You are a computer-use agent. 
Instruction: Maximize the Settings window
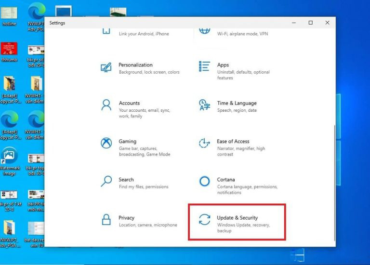[x=311, y=23]
